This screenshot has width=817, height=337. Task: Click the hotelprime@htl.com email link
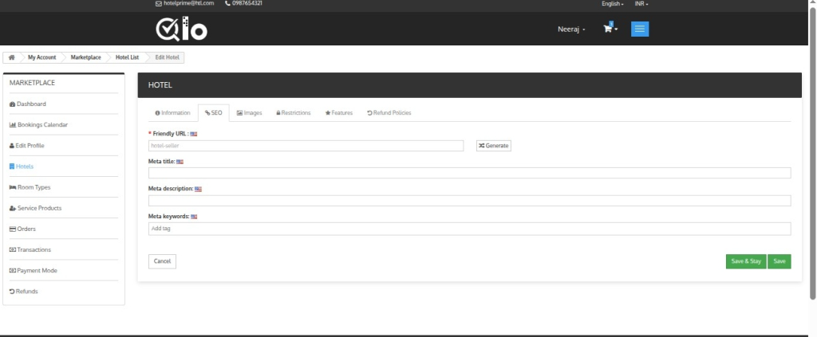pyautogui.click(x=188, y=3)
